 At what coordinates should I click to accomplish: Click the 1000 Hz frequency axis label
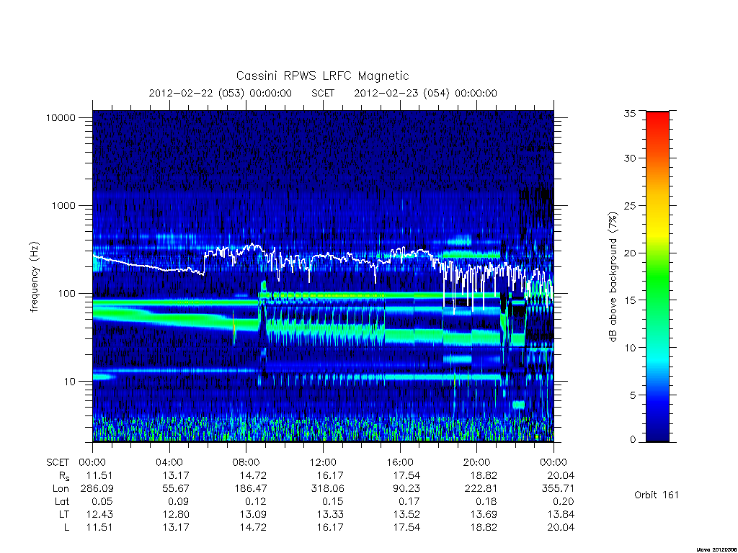pyautogui.click(x=63, y=205)
